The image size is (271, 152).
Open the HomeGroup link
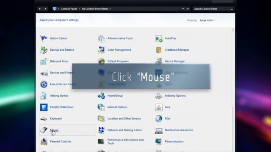tap(115, 95)
